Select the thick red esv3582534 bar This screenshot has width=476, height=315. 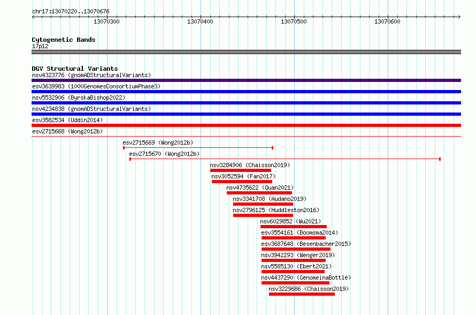pos(246,125)
